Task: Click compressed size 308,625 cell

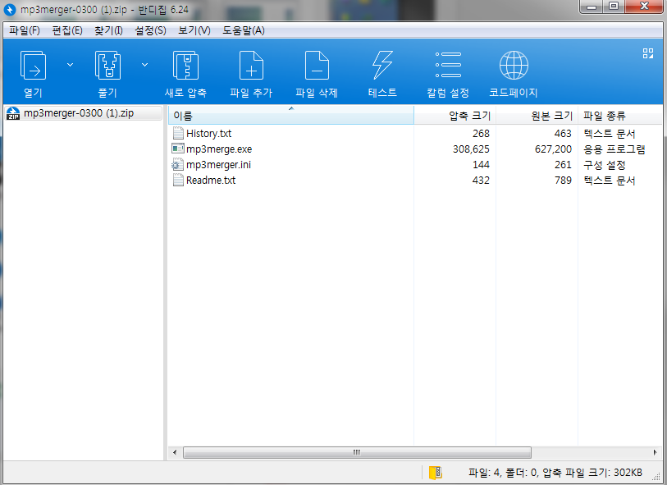Action: [471, 149]
